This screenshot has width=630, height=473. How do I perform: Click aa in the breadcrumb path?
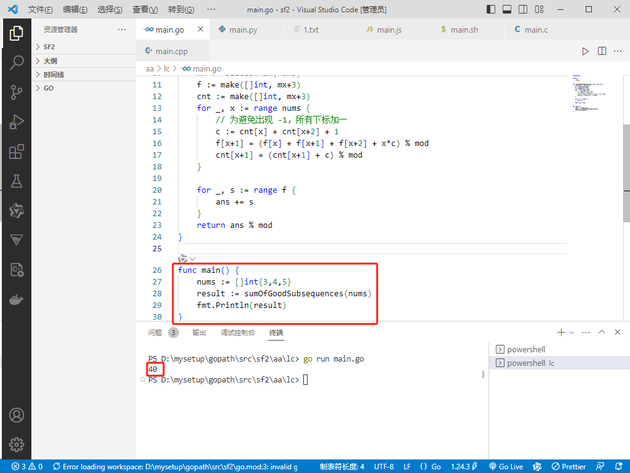pos(150,69)
